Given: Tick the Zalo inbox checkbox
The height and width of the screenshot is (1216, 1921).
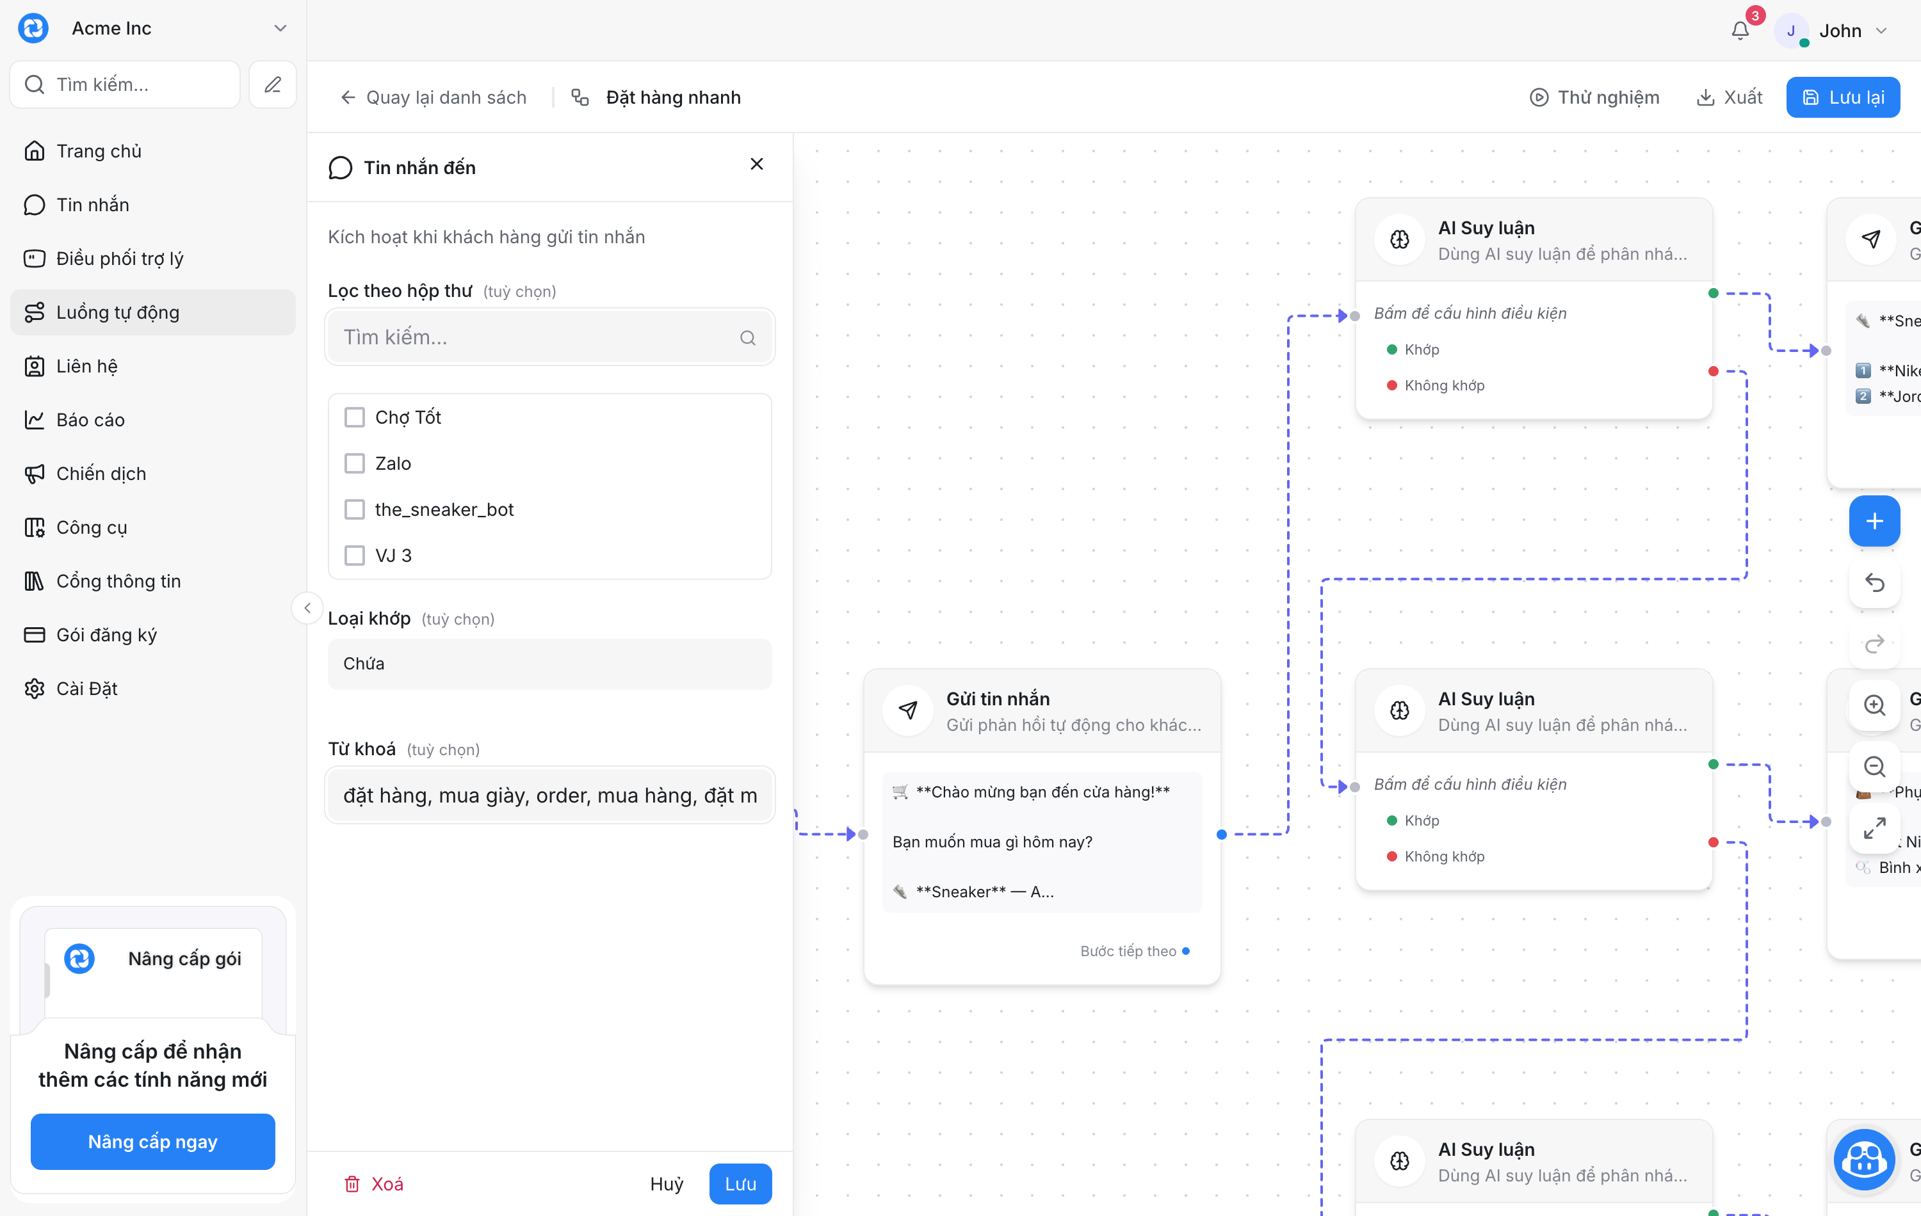Looking at the screenshot, I should [354, 463].
